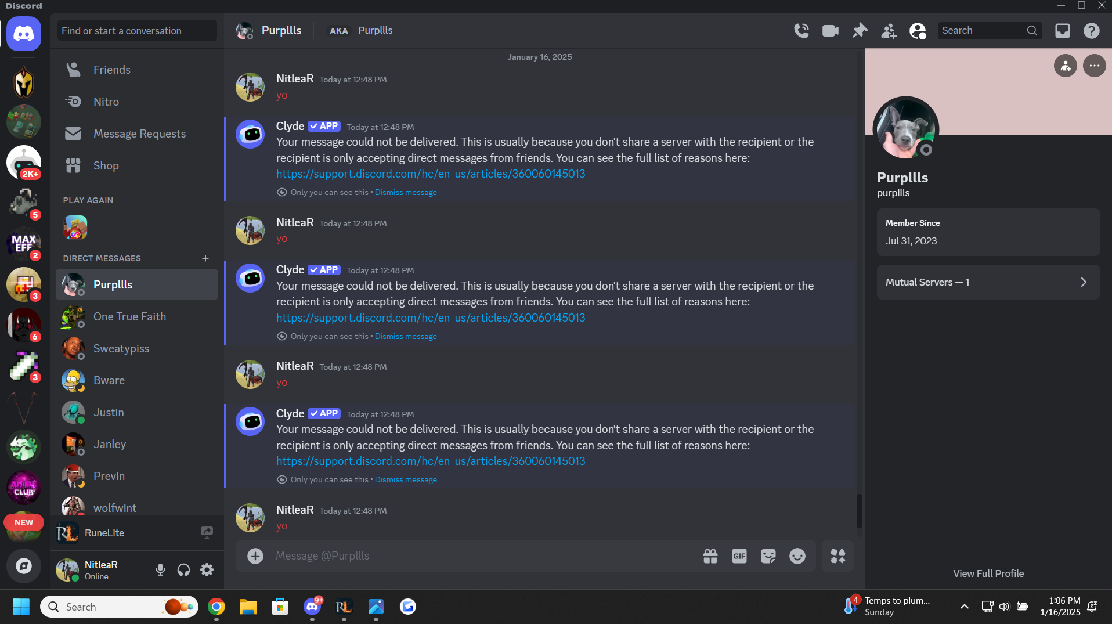Start a video call
The height and width of the screenshot is (624, 1112).
[831, 31]
